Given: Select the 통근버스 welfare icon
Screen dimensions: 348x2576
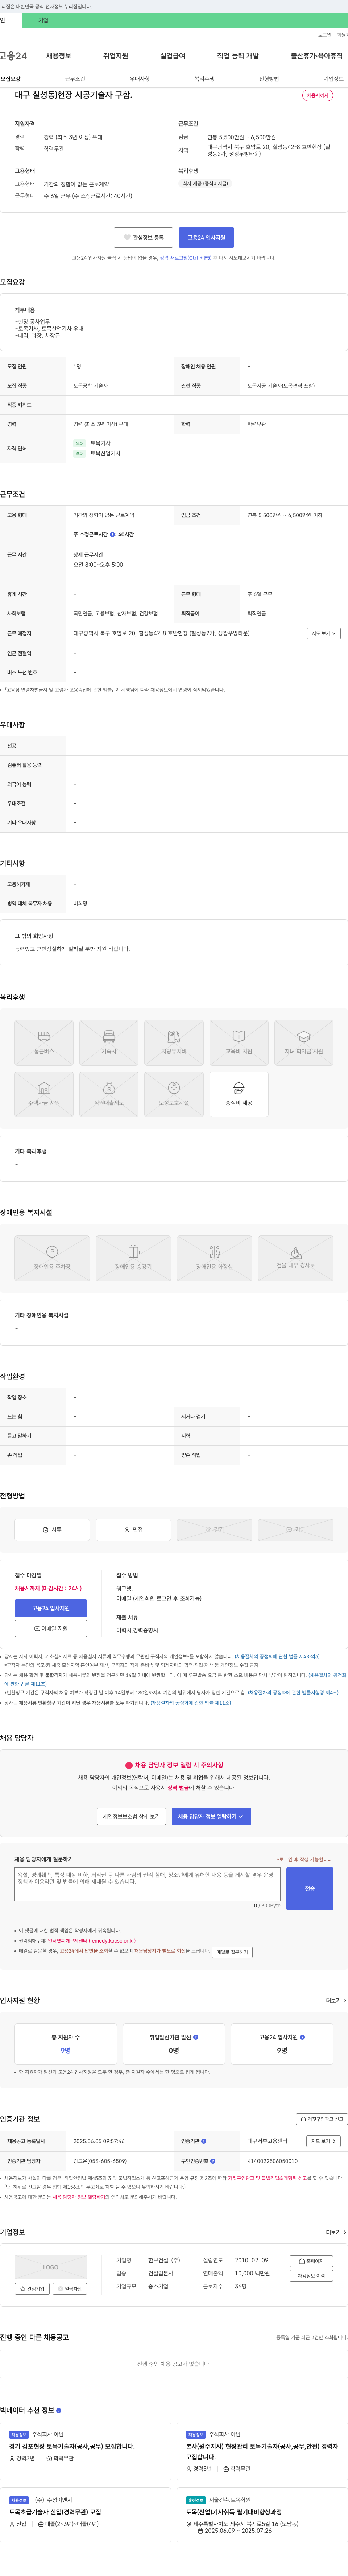Looking at the screenshot, I should coord(44,1043).
